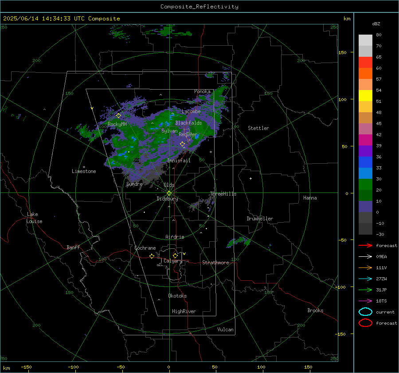Click radar center diamond above Didsbury
This screenshot has height=373, width=399.
tap(169, 193)
